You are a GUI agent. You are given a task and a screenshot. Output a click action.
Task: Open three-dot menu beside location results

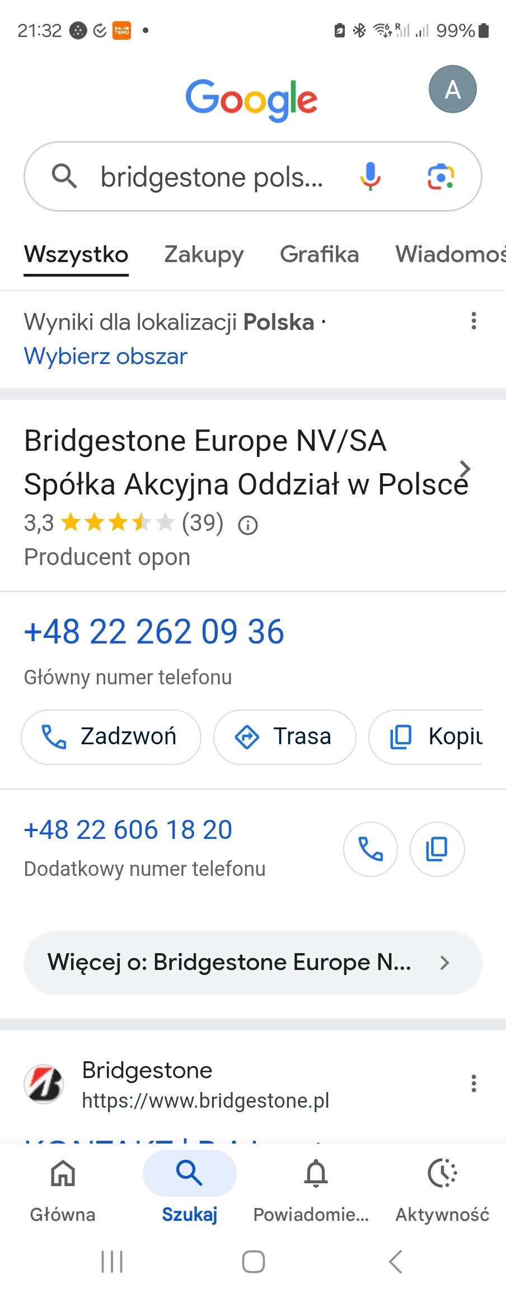pos(474,321)
